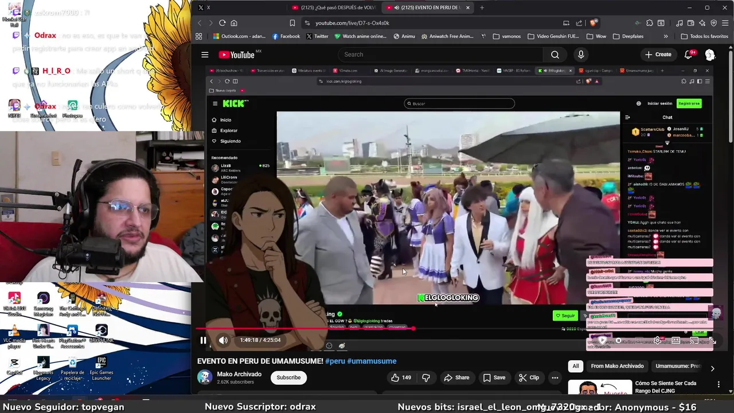734x413 pixels.
Task: Open YouTube account avatar menu
Action: (x=710, y=54)
